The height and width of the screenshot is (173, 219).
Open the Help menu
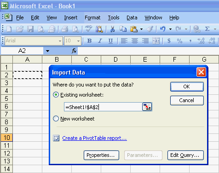point(174,17)
